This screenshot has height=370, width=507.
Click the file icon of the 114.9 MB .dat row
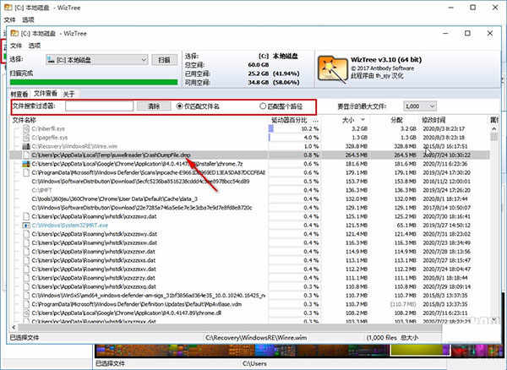point(26,252)
